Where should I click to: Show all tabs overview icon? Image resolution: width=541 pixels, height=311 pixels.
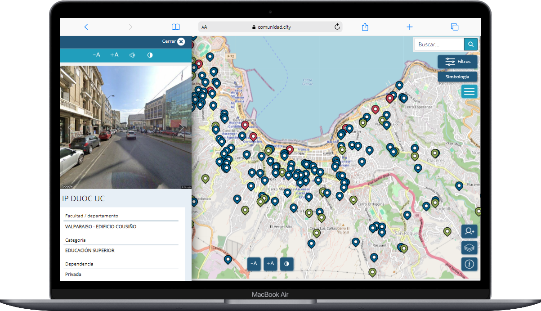click(455, 27)
